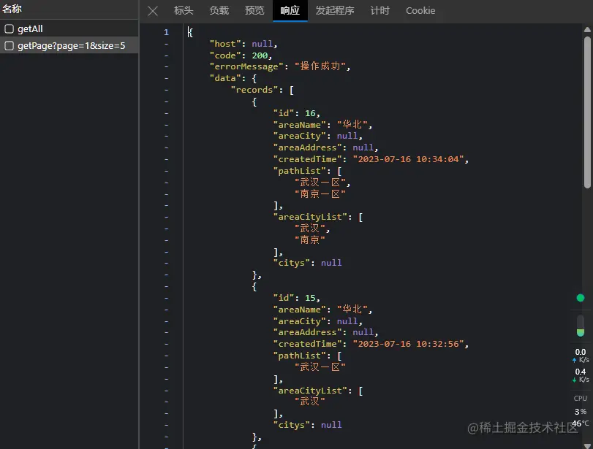Click the vertical scrollbar thumb of response pane
The image size is (593, 449).
tap(587, 112)
